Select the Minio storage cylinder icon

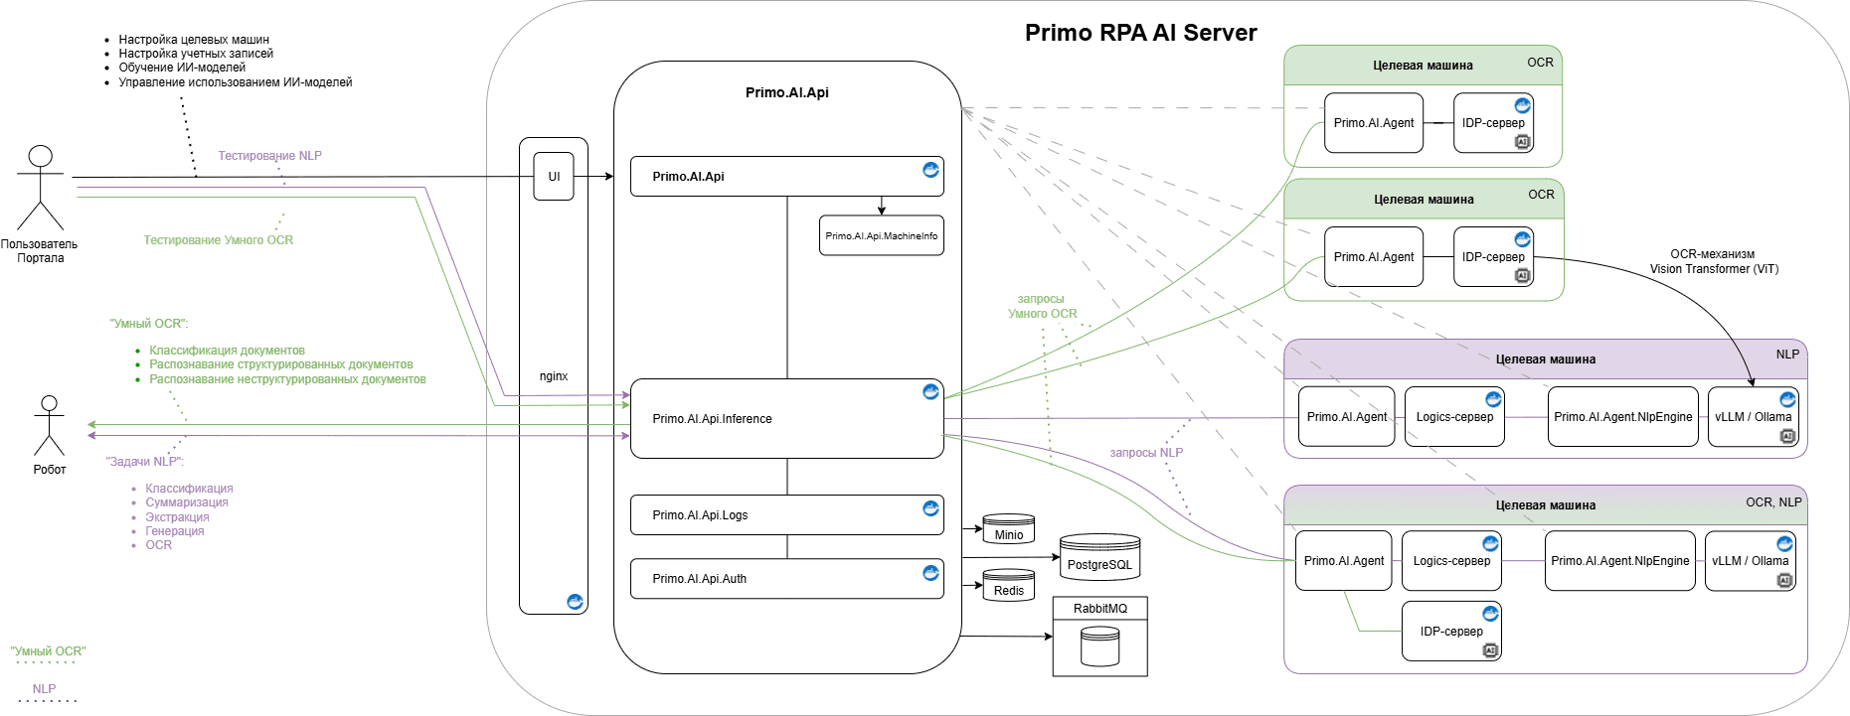1008,528
